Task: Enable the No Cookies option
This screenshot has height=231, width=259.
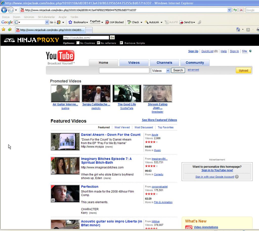Action: click(78, 43)
